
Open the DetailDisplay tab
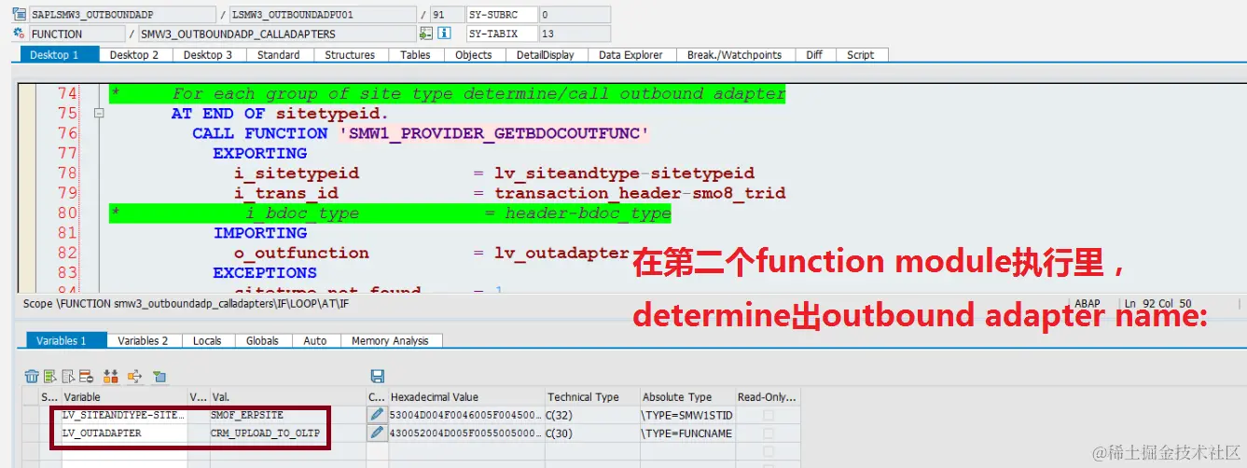(x=546, y=55)
